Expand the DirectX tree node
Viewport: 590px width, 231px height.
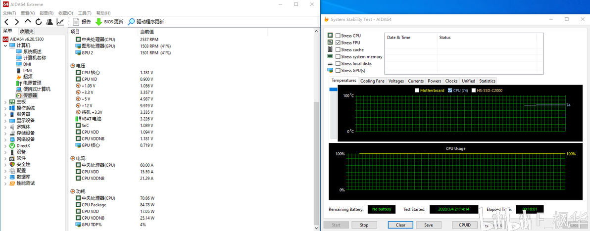(x=5, y=145)
